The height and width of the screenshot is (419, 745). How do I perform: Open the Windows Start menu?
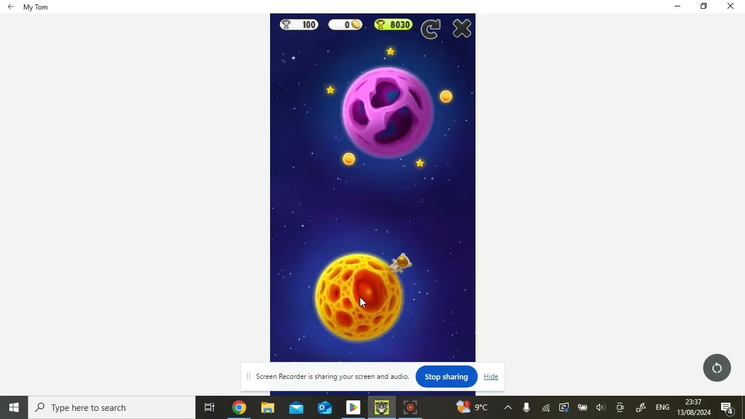click(14, 407)
